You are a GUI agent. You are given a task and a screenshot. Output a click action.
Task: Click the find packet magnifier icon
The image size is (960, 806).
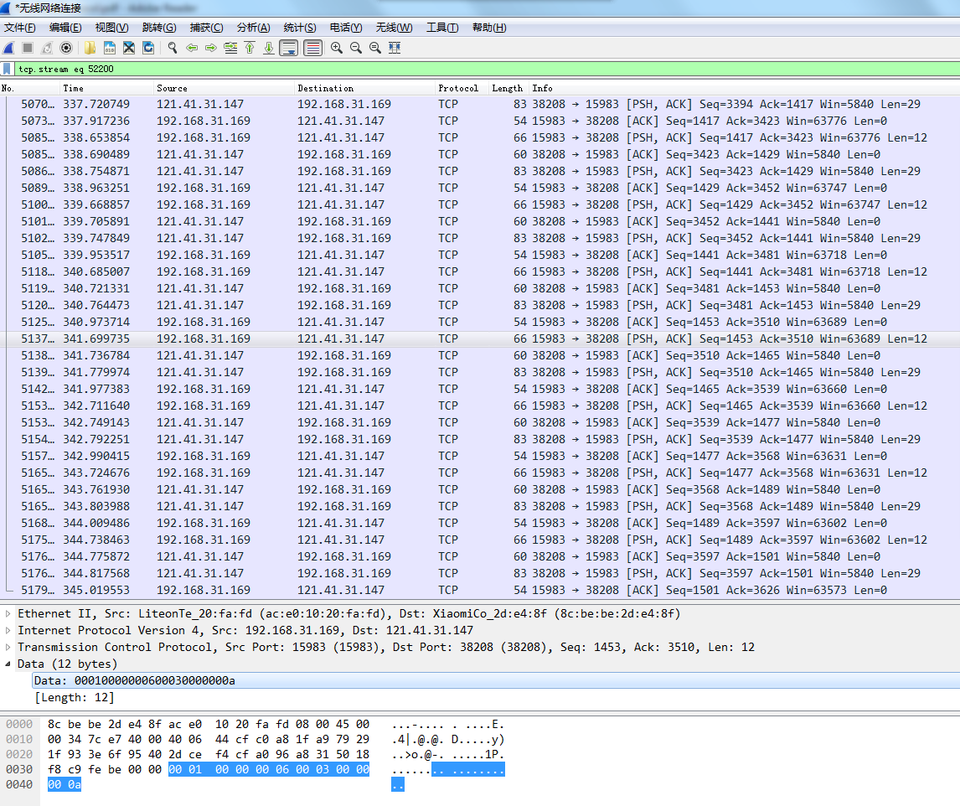pyautogui.click(x=173, y=48)
